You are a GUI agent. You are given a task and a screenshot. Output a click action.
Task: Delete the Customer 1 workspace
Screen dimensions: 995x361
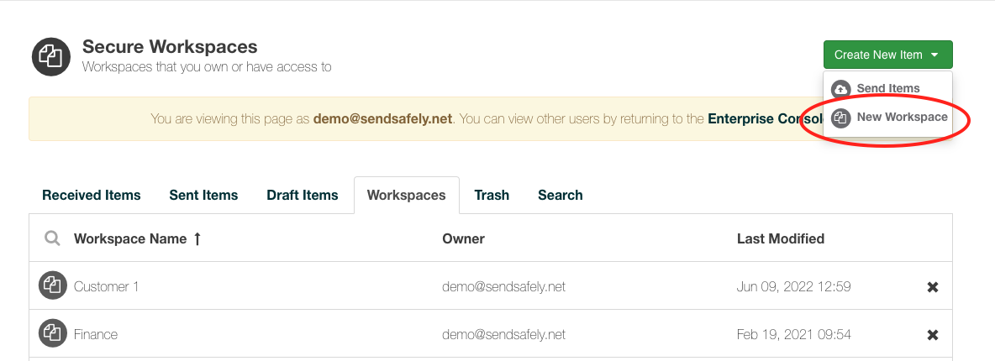(932, 287)
